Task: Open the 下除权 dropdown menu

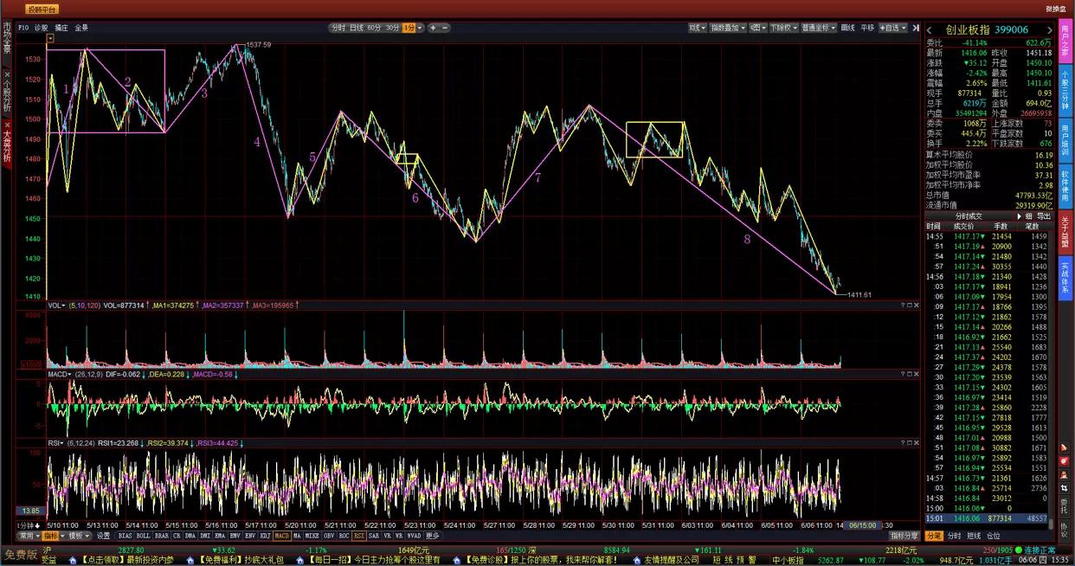Action: click(783, 28)
